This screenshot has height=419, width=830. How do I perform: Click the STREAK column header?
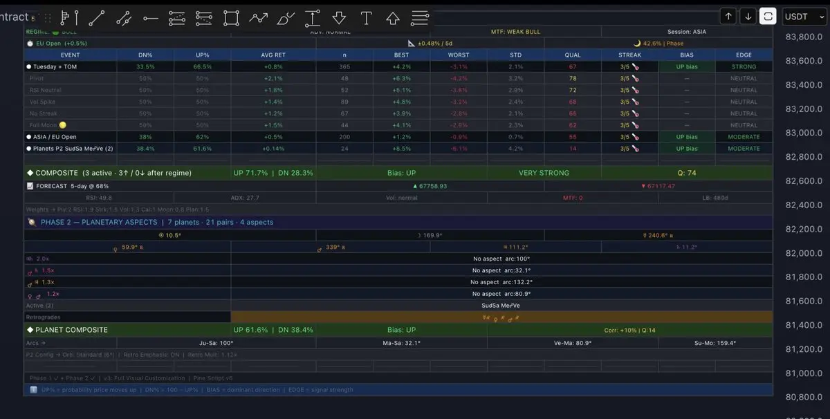(x=629, y=55)
